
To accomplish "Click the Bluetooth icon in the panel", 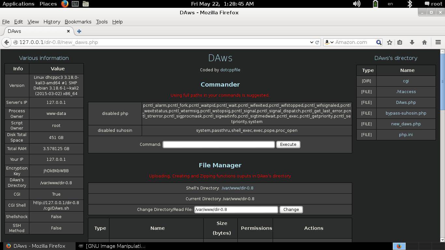I will pyautogui.click(x=410, y=4).
